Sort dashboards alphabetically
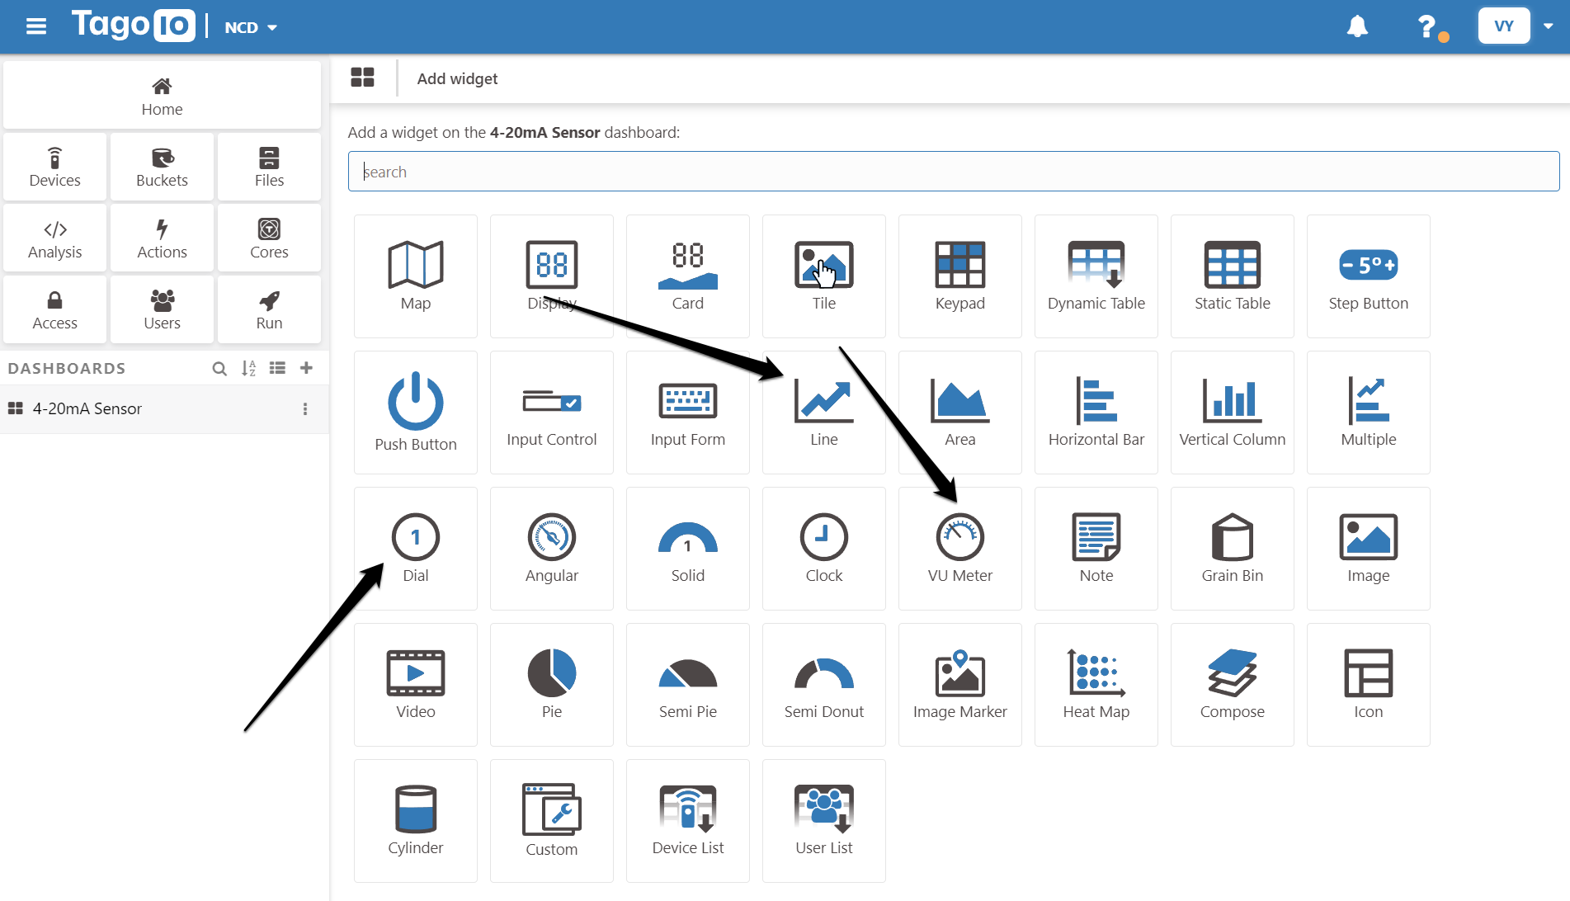1570x901 pixels. tap(248, 368)
